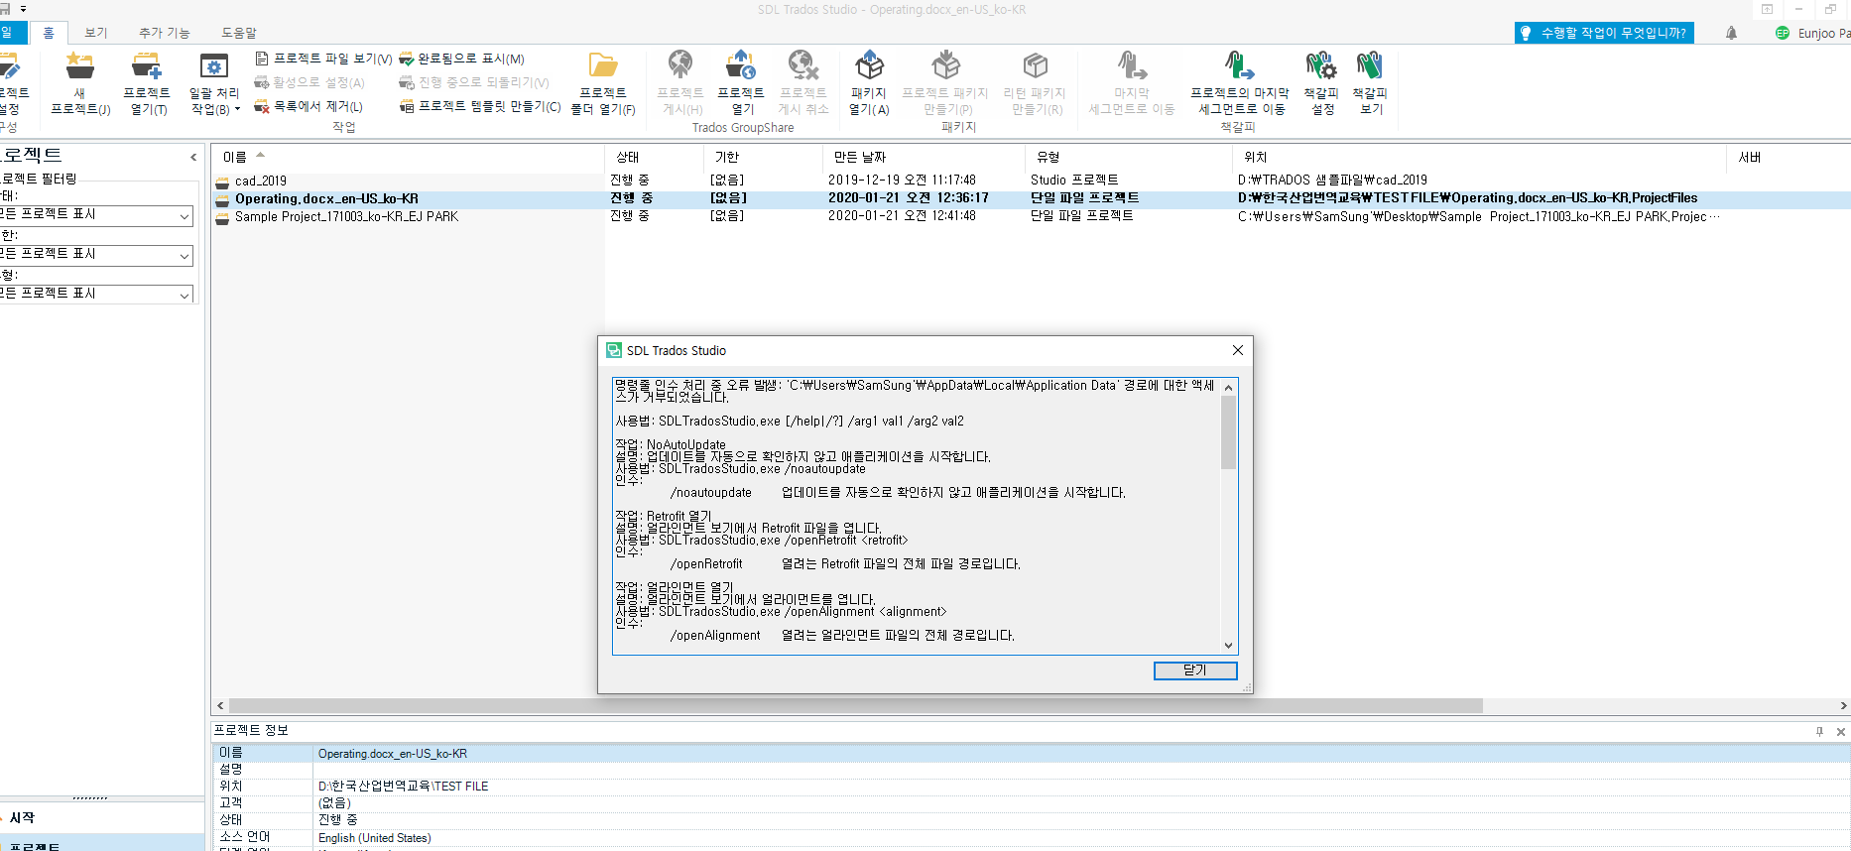The width and height of the screenshot is (1851, 851).
Task: Click the project list horizontal scrollbar
Action: [856, 705]
